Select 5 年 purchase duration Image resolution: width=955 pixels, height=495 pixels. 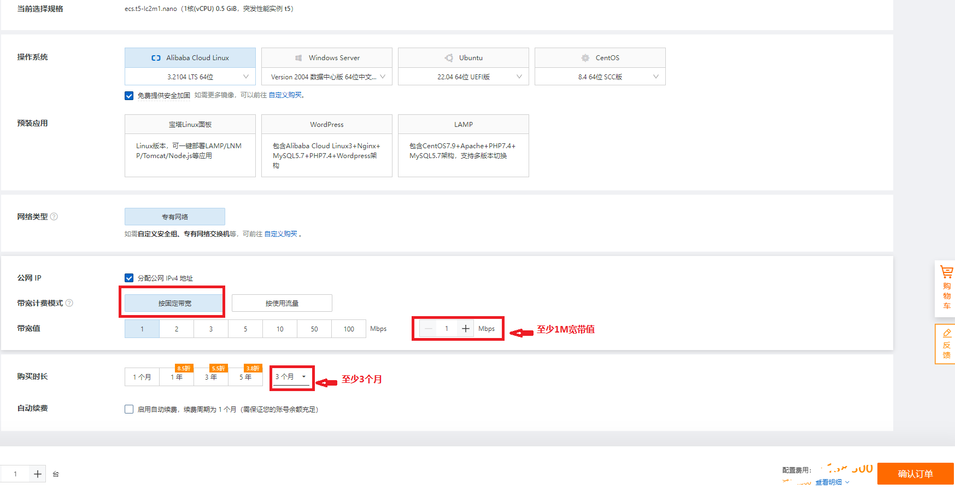point(245,377)
